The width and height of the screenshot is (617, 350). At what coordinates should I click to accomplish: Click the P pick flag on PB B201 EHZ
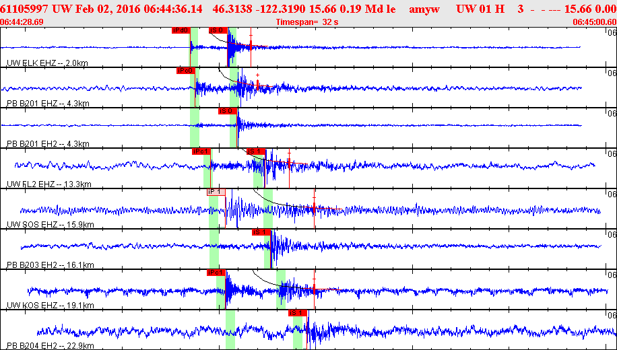point(185,71)
